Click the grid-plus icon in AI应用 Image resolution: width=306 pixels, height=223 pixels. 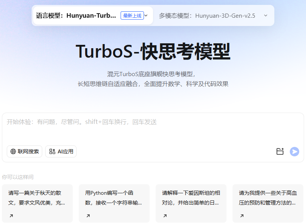pos(52,151)
